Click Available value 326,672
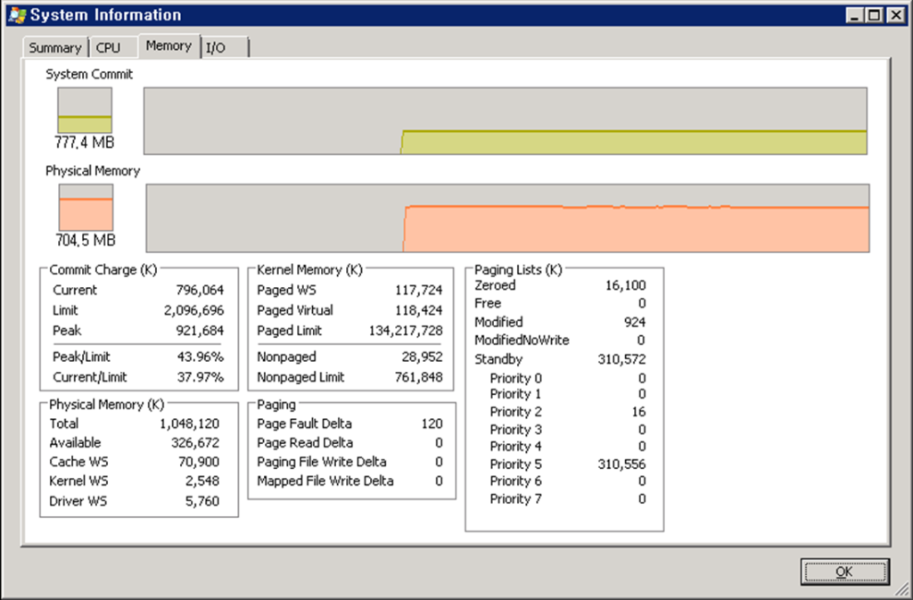The image size is (913, 600). point(195,443)
